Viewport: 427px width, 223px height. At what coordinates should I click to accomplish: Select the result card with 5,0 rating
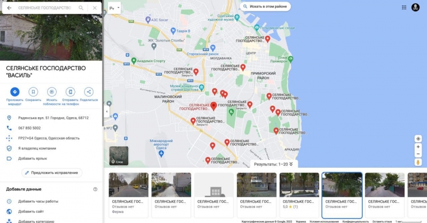(x=299, y=195)
